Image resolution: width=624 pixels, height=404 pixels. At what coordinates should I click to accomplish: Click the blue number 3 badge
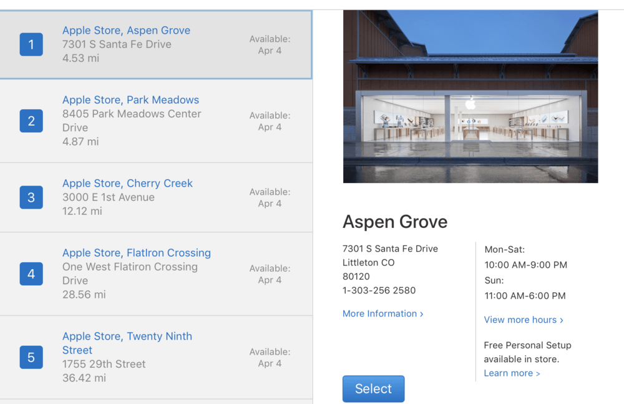point(31,197)
